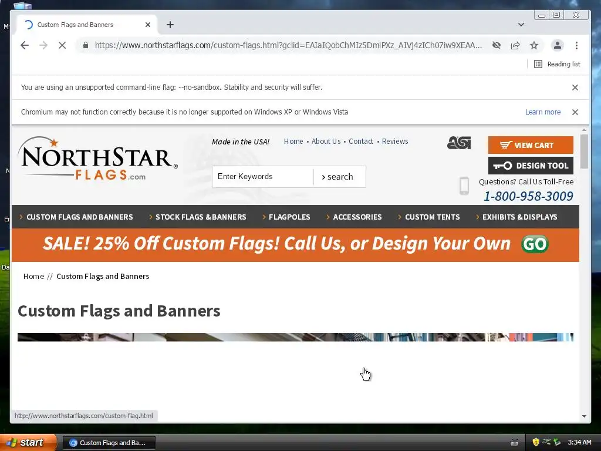This screenshot has width=601, height=451.
Task: Click the tracking protection eye icon
Action: click(x=497, y=45)
